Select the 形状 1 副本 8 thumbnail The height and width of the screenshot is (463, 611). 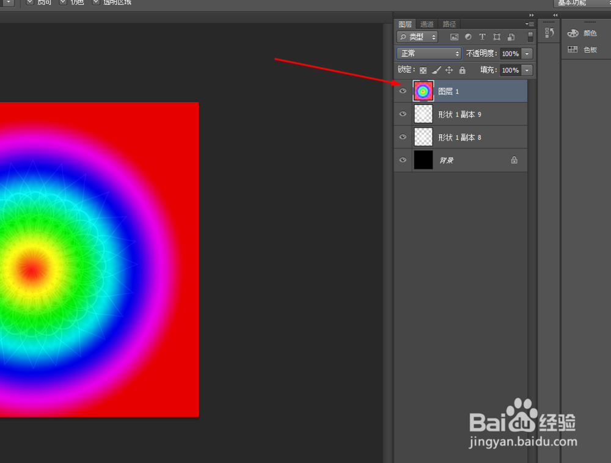pos(423,137)
